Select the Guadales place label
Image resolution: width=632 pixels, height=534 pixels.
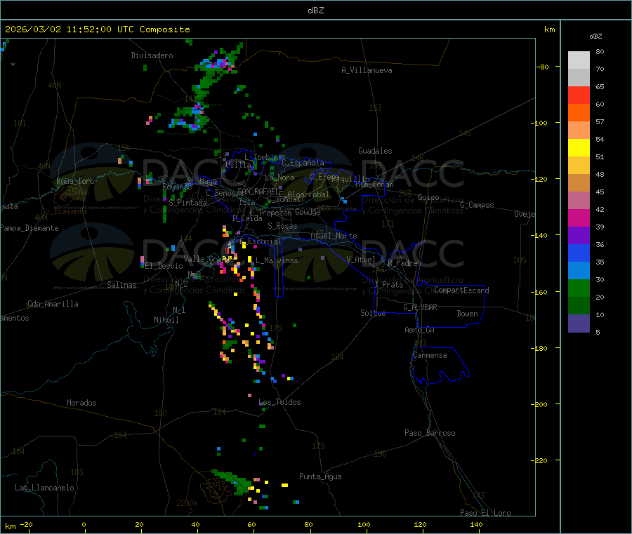point(375,151)
